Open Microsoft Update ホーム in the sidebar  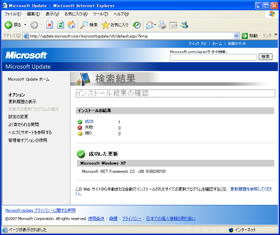29,79
